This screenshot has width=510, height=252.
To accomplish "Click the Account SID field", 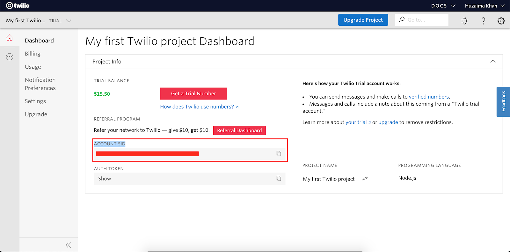I will pyautogui.click(x=190, y=154).
